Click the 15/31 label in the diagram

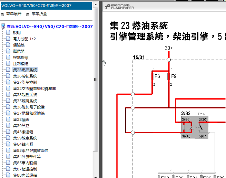pyautogui.click(x=139, y=57)
